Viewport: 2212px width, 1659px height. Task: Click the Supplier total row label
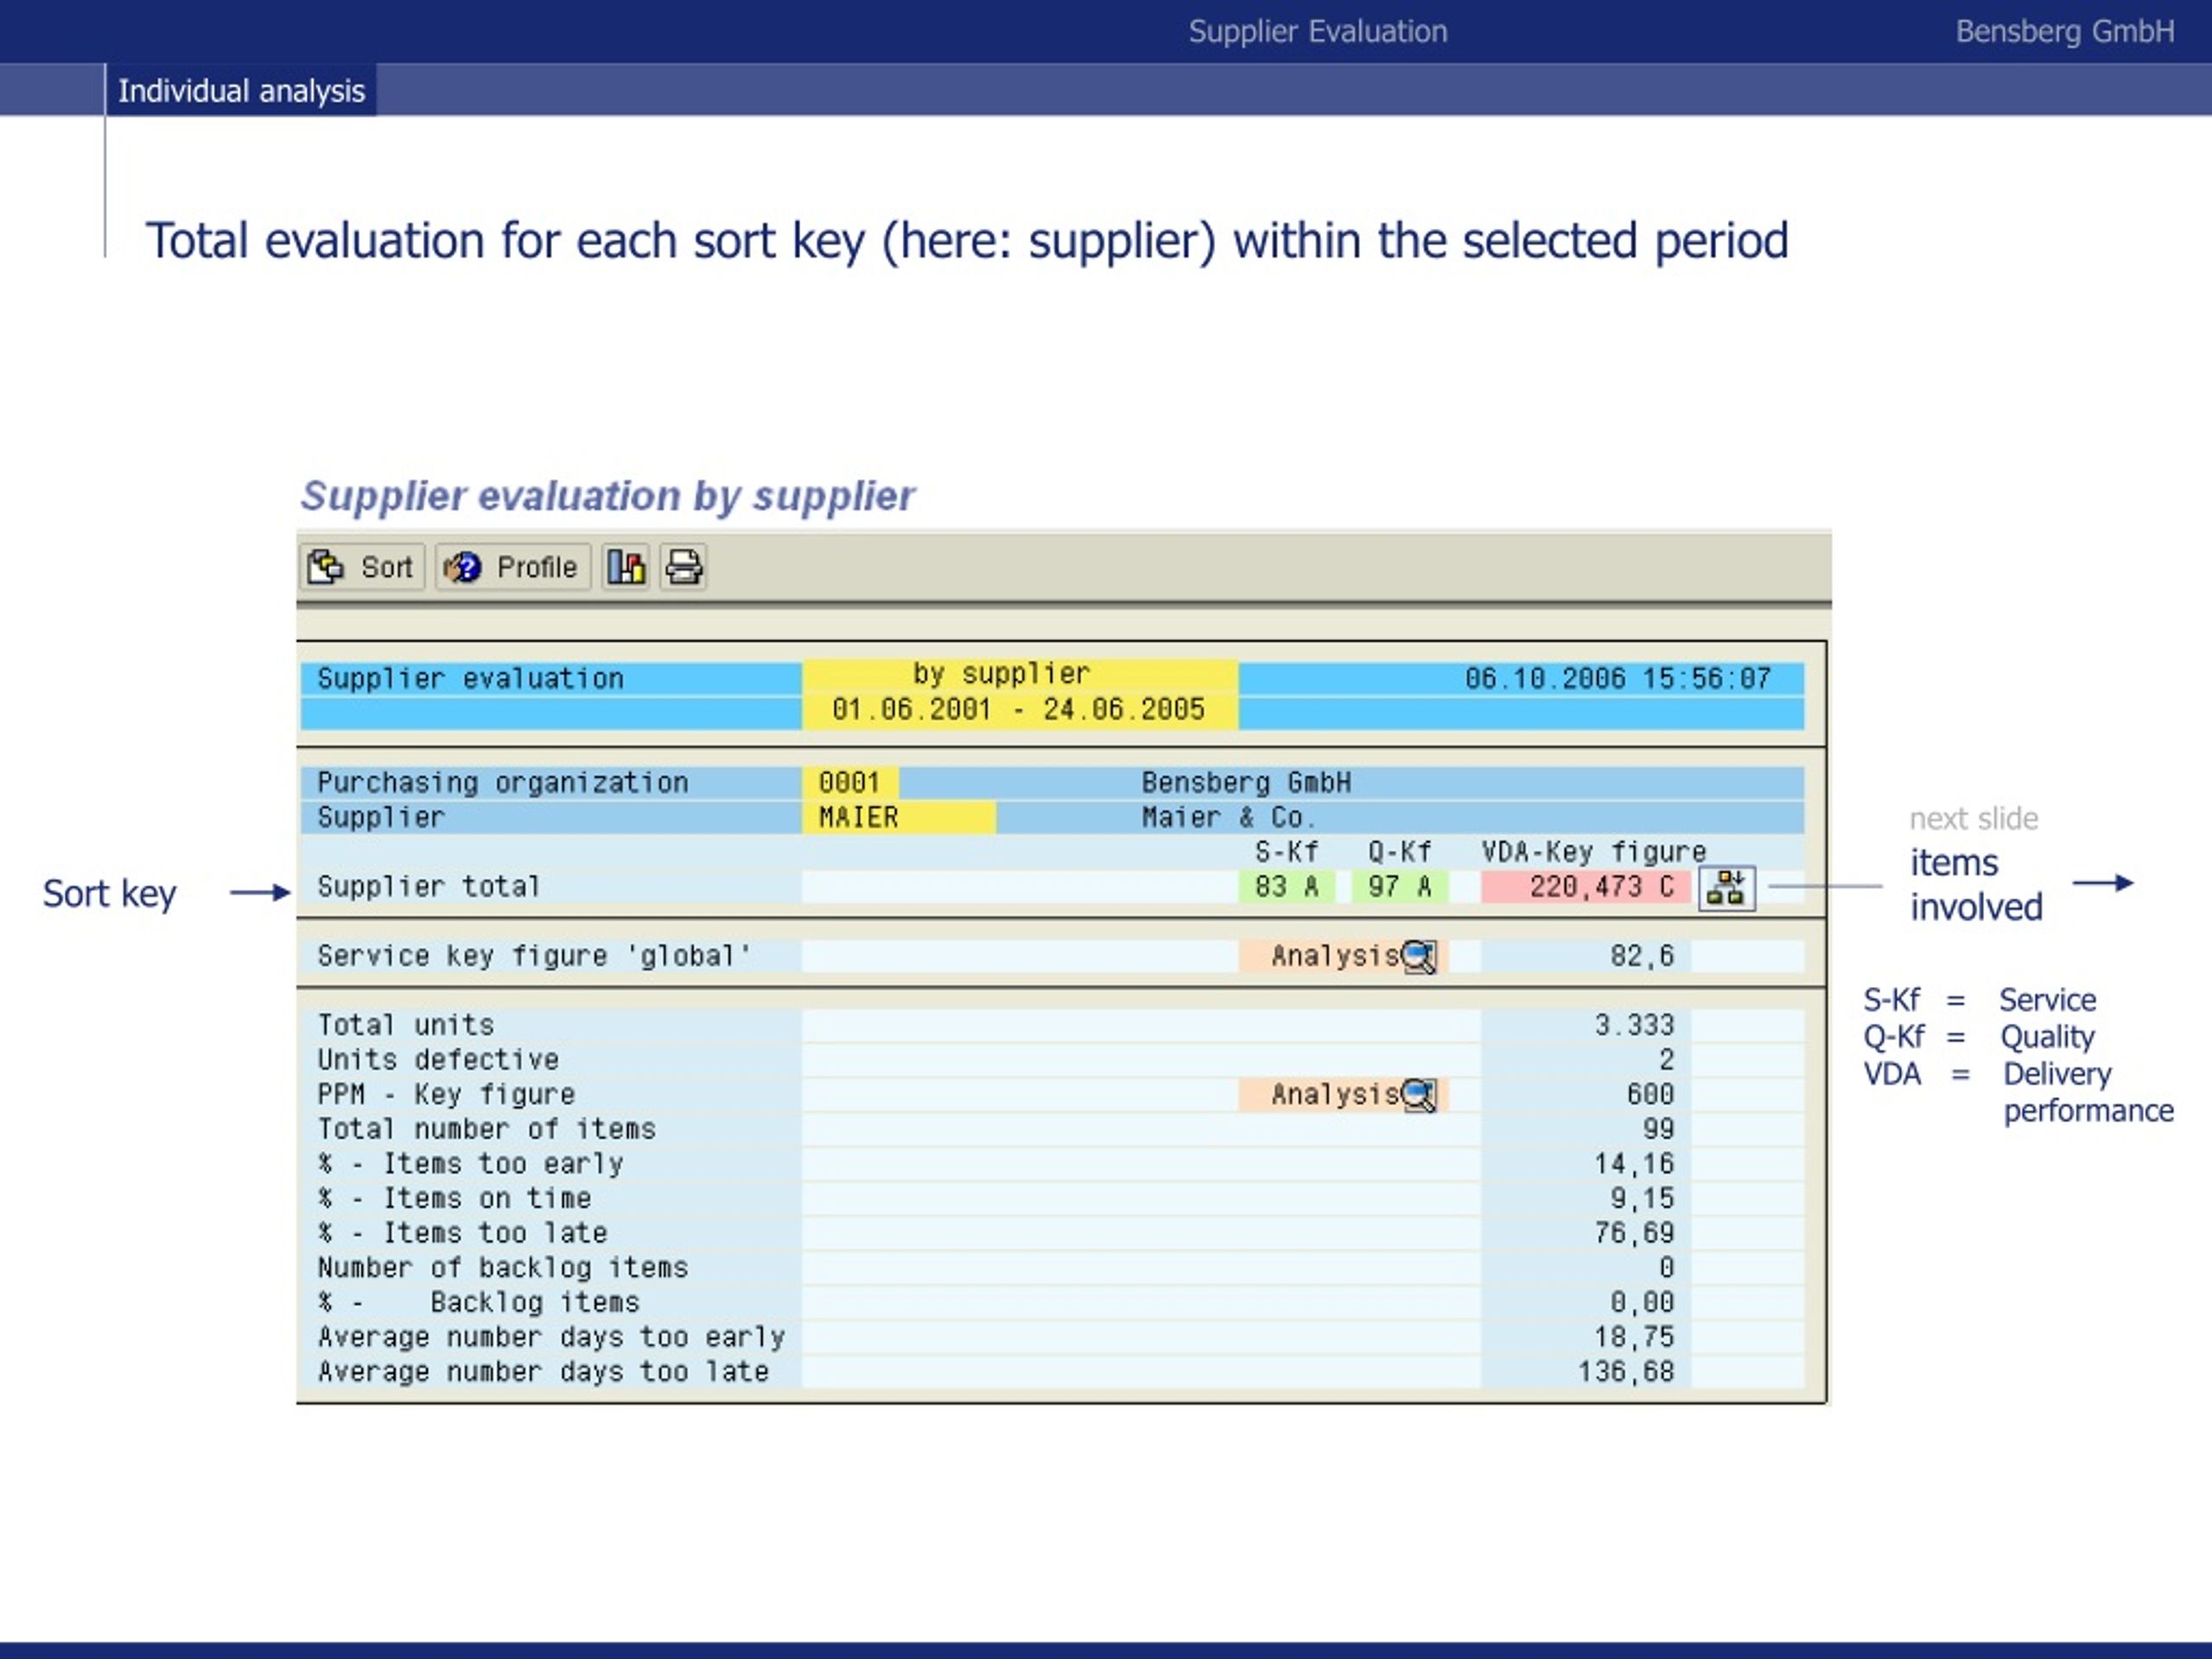(428, 887)
